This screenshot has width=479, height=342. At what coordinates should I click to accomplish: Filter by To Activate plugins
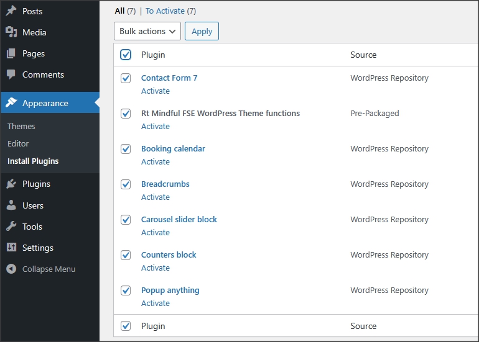[165, 11]
